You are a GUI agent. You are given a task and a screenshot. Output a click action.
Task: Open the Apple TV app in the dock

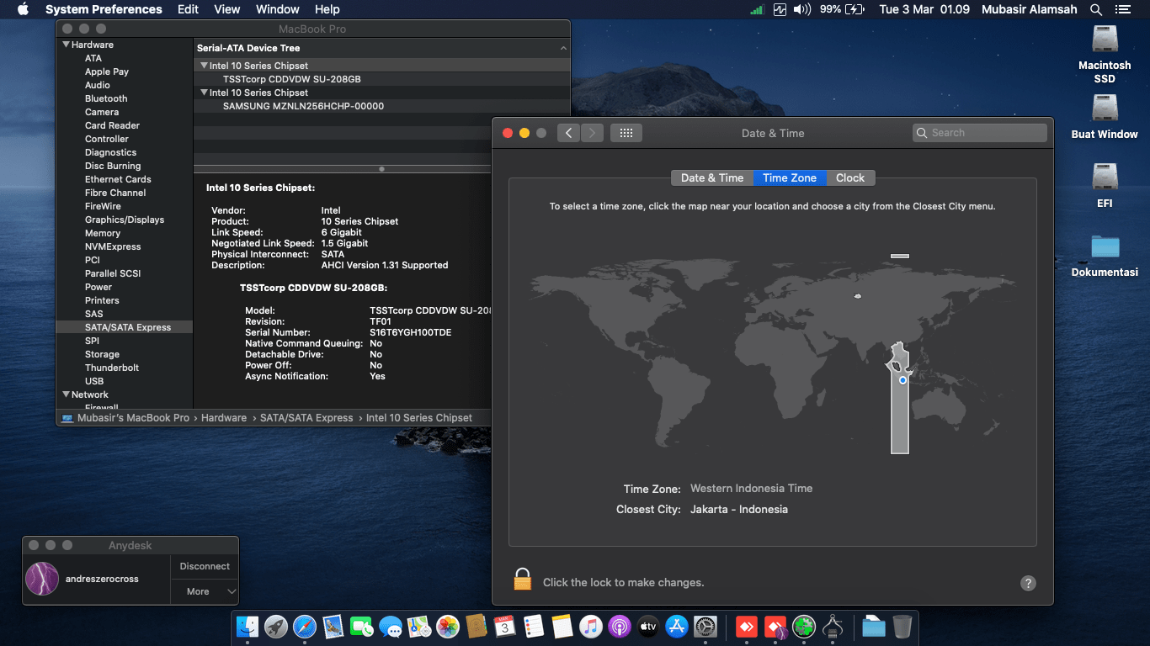pyautogui.click(x=648, y=626)
